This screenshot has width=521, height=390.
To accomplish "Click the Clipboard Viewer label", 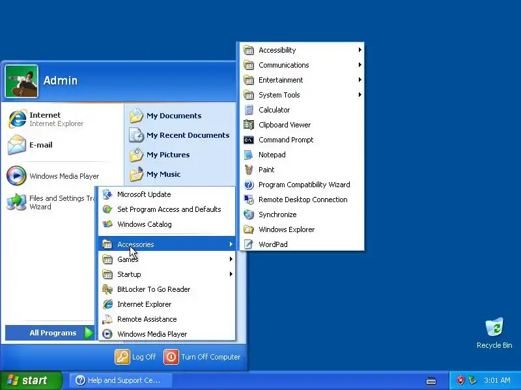I will tap(285, 125).
